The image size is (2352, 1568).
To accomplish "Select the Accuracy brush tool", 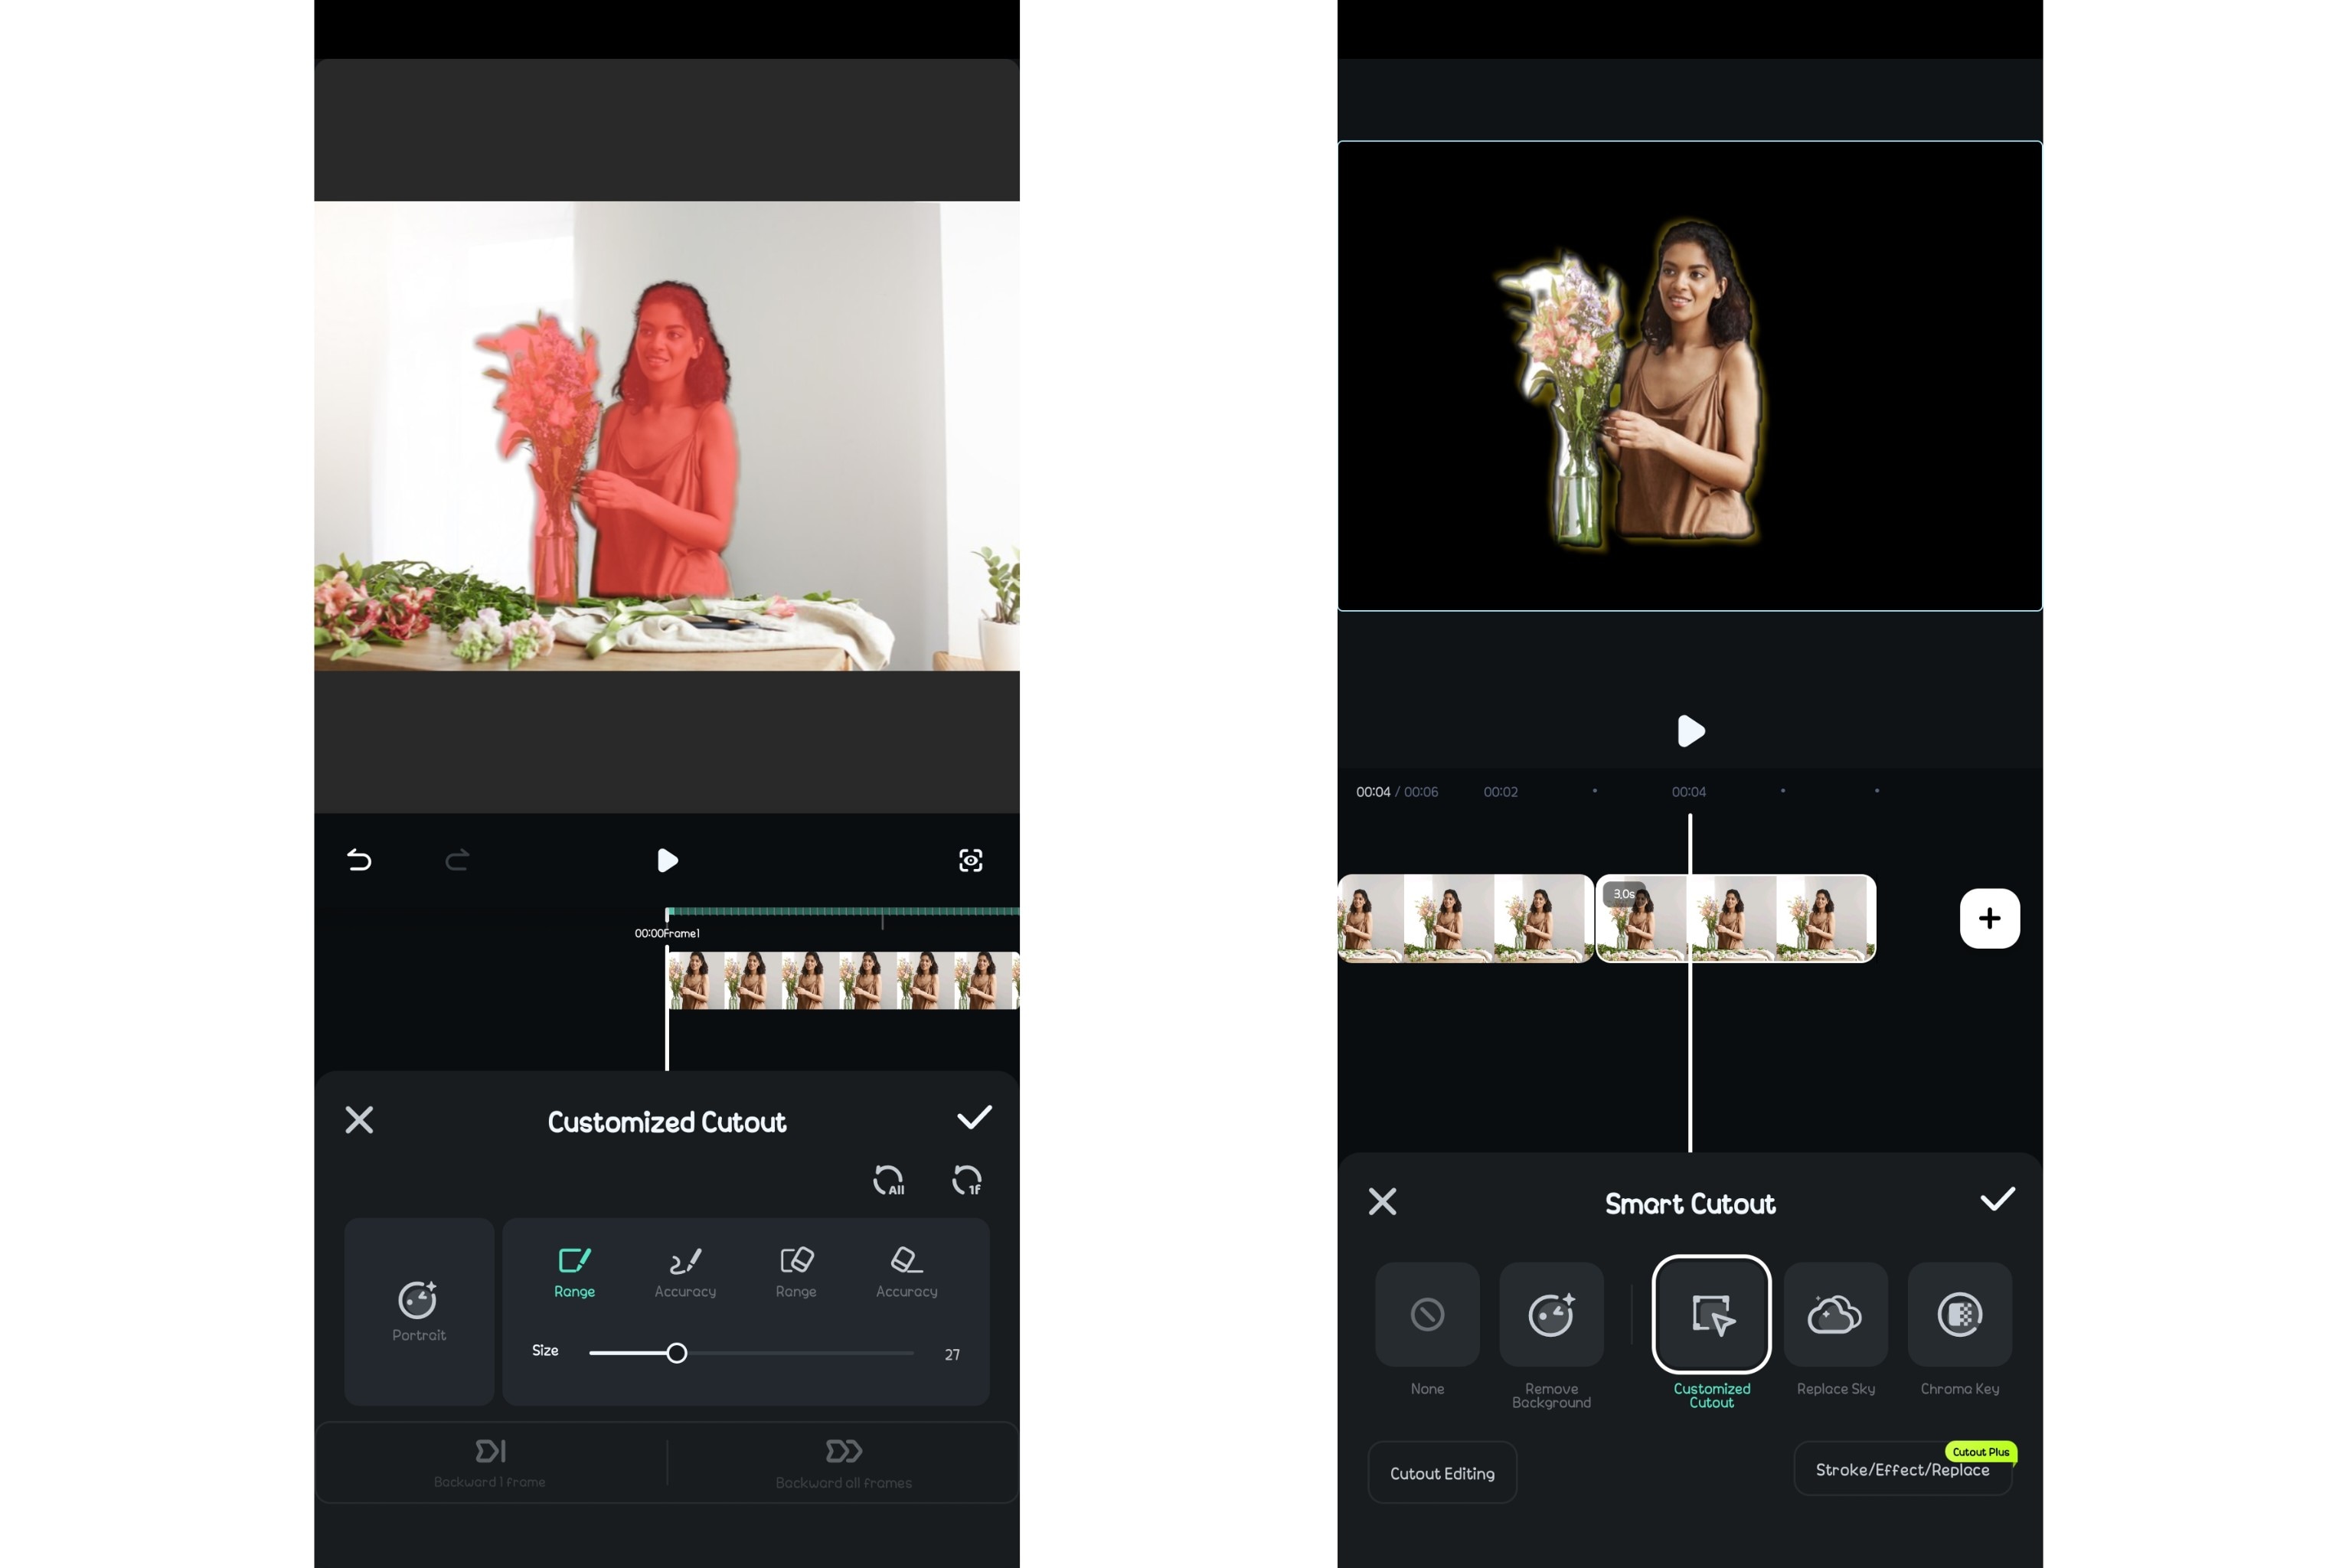I will point(685,1272).
